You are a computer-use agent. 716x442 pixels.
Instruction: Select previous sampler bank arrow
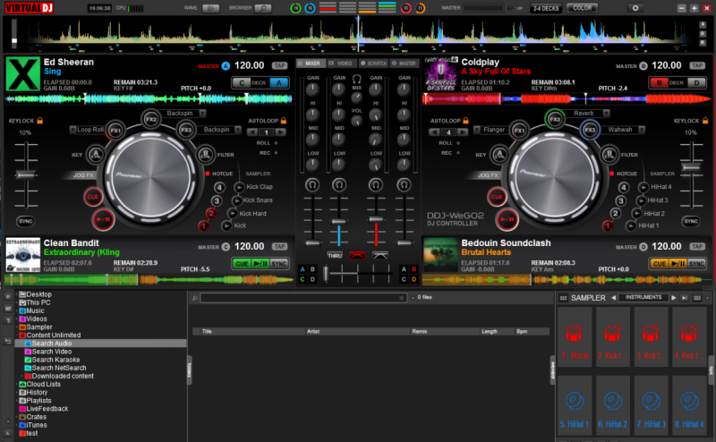(x=613, y=298)
